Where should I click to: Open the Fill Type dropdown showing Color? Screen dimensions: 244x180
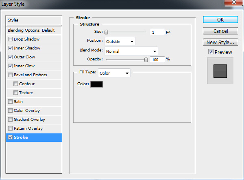pos(114,73)
